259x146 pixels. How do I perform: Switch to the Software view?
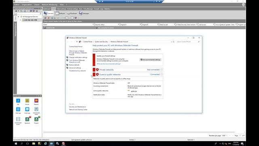coord(60,13)
